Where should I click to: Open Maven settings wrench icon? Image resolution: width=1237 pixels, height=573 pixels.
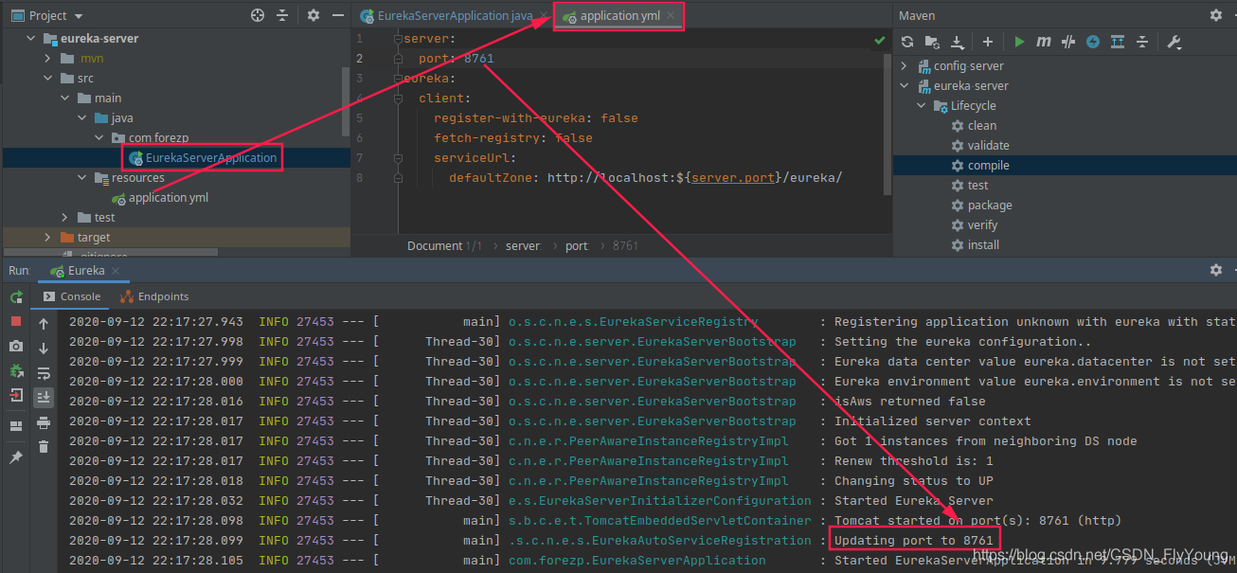pos(1174,42)
